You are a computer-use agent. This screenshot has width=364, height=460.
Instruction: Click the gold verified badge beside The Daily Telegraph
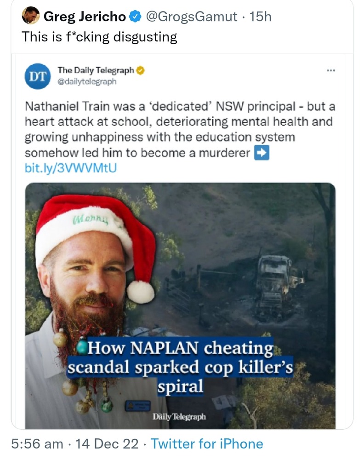tap(140, 70)
